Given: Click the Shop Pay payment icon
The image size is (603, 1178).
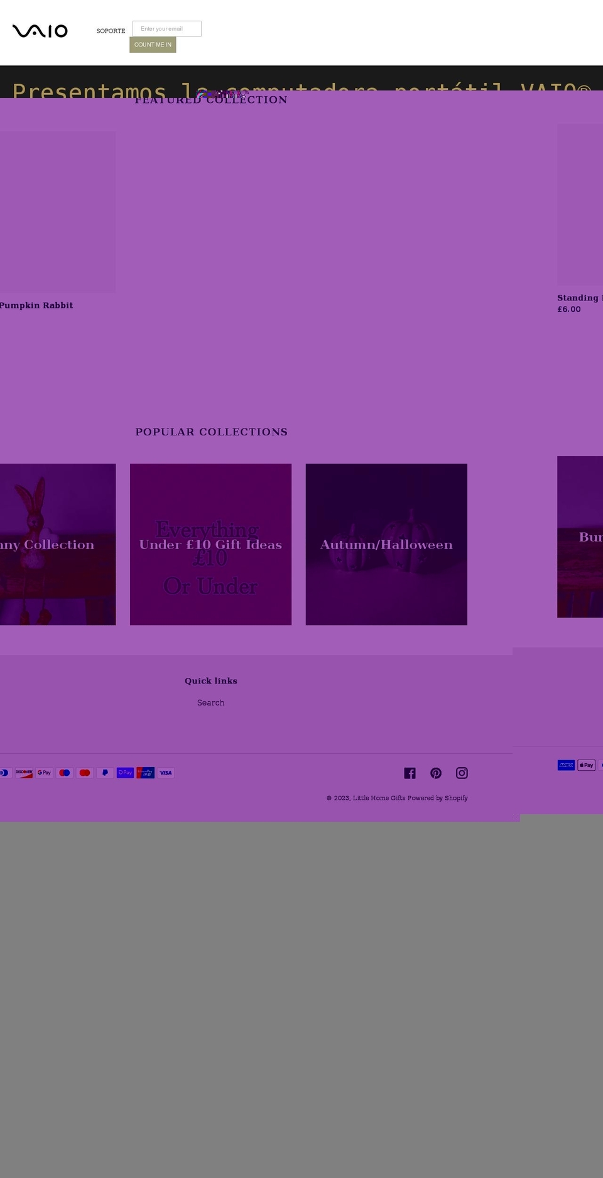Looking at the screenshot, I should (125, 773).
